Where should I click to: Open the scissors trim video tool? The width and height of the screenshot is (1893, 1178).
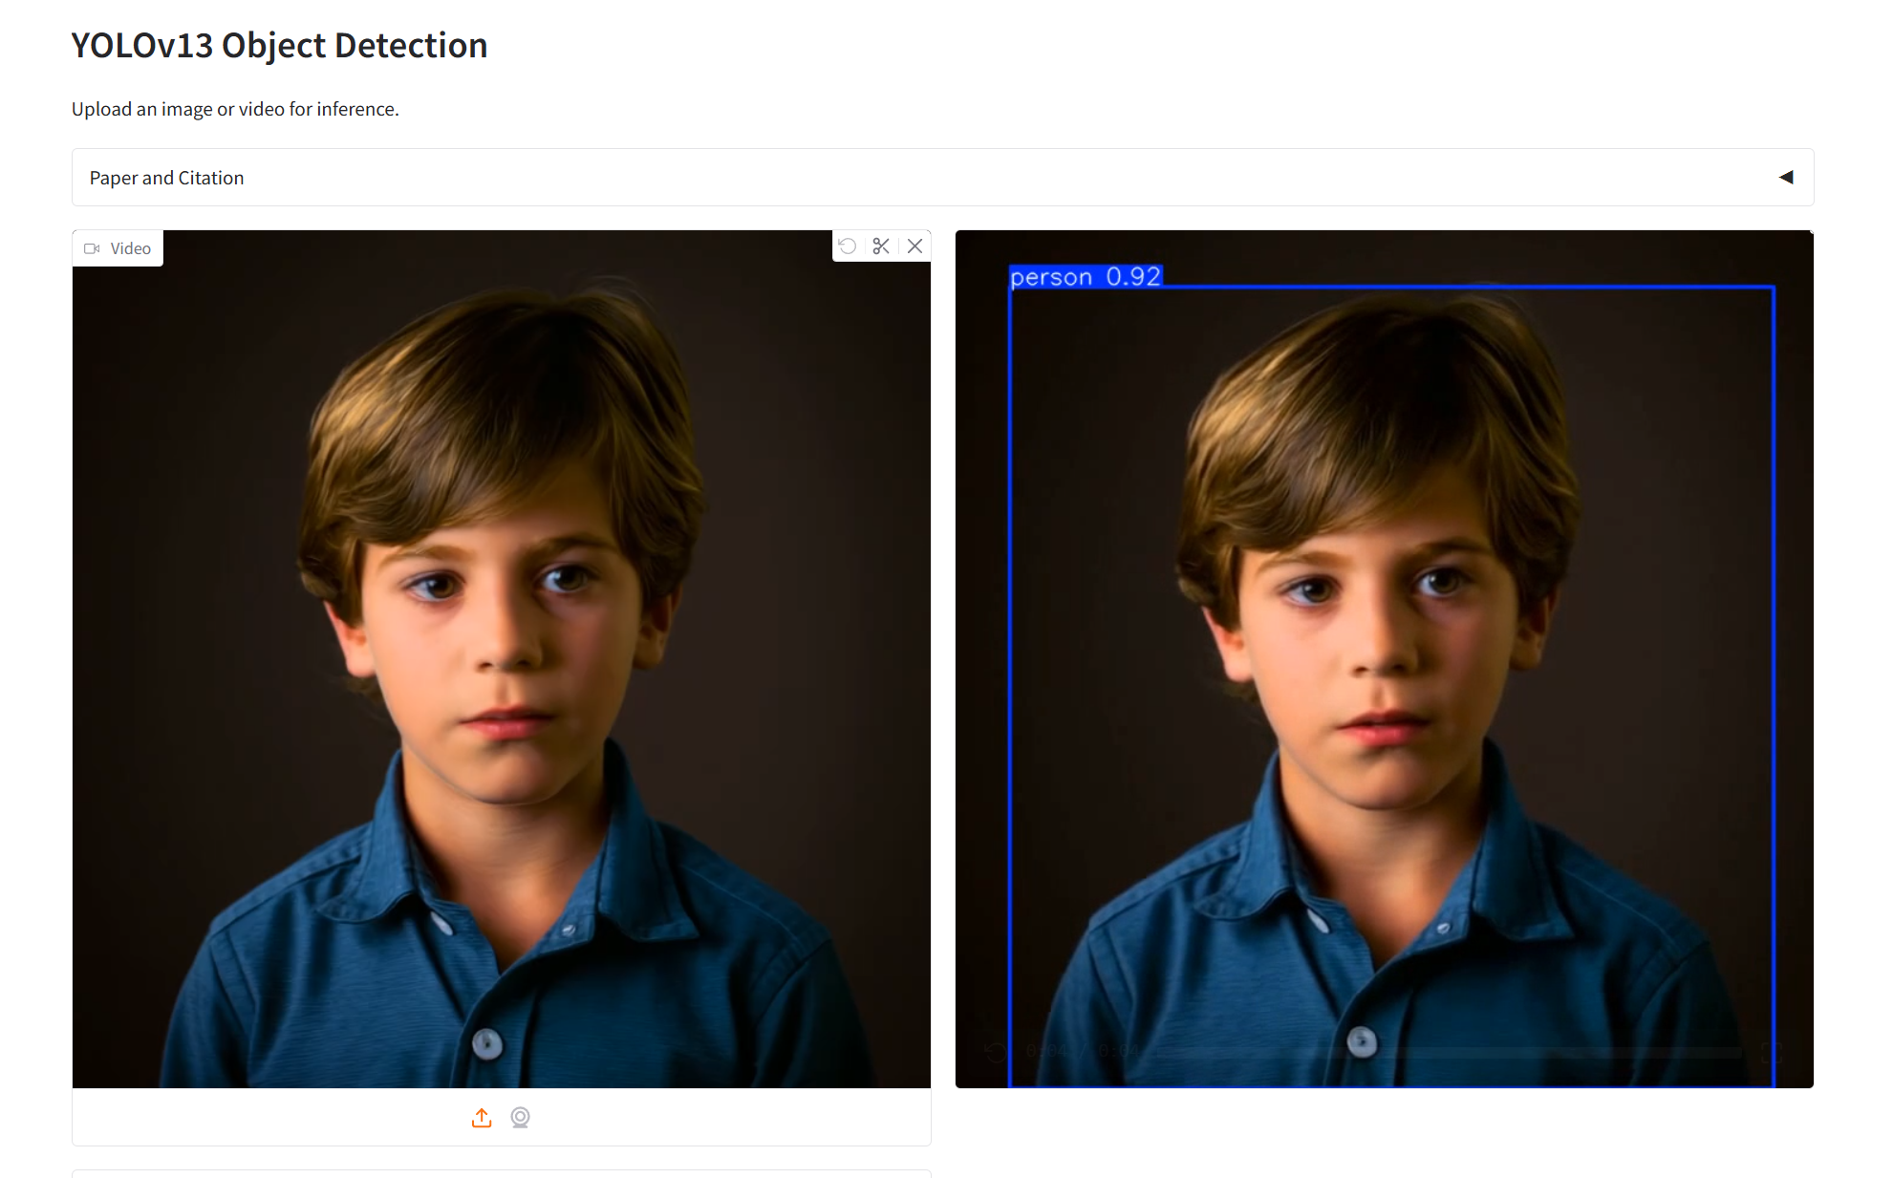coord(881,246)
